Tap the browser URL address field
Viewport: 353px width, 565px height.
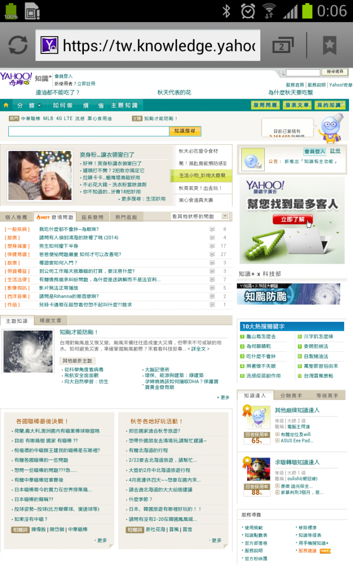tap(148, 46)
